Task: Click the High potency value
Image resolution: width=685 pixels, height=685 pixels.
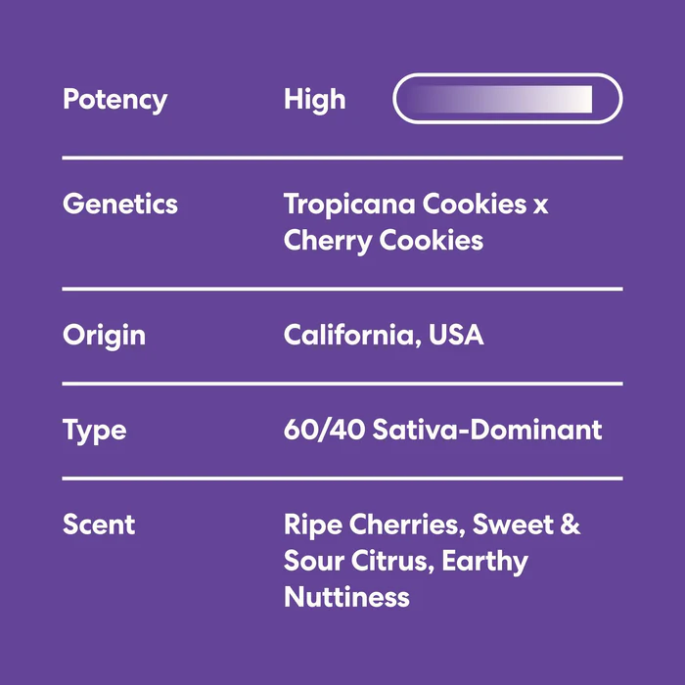Action: [314, 100]
